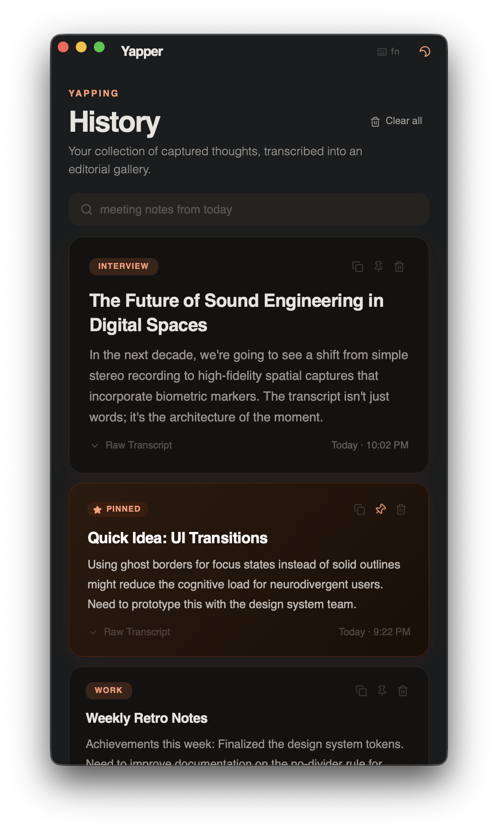Unpin the Quick Idea: UI Transitions card

pos(381,509)
